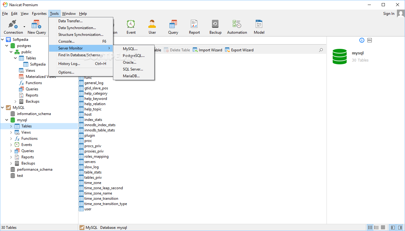Screen dimensions: 405x231
Task: Collapse the postgres database node
Action: [7, 46]
